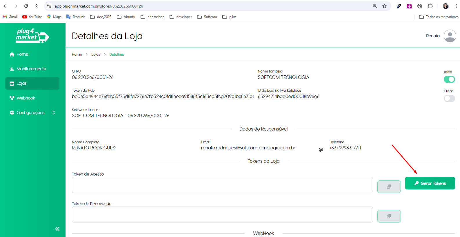Click the @ icon beside the email
Screen dimensions: 460x237
click(321, 150)
